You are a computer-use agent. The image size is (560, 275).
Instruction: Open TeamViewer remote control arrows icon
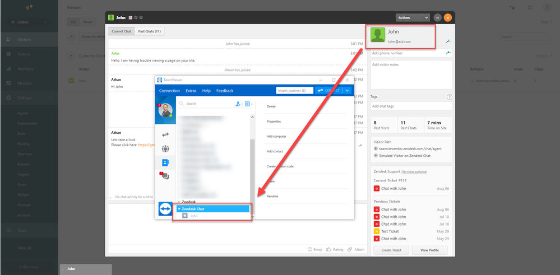point(165,135)
